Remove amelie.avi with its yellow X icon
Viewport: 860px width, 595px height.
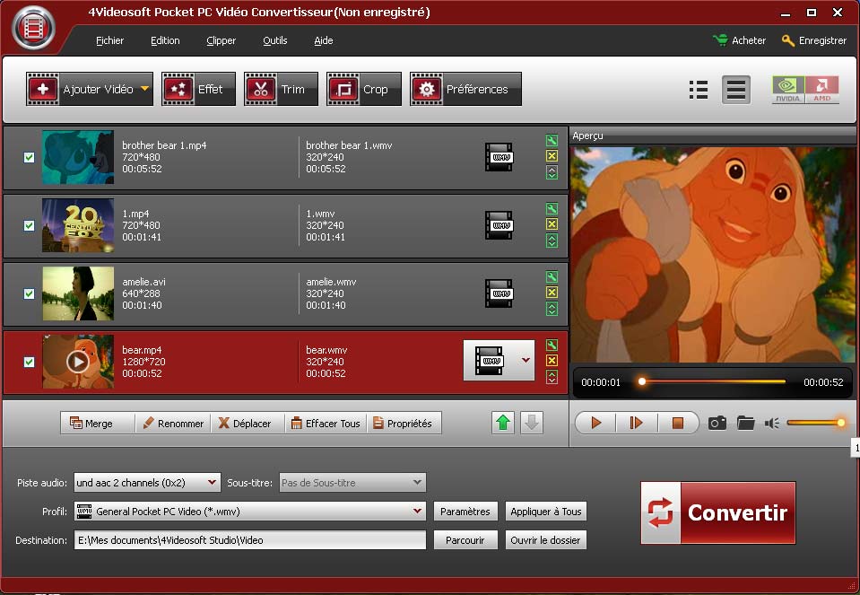coord(552,293)
